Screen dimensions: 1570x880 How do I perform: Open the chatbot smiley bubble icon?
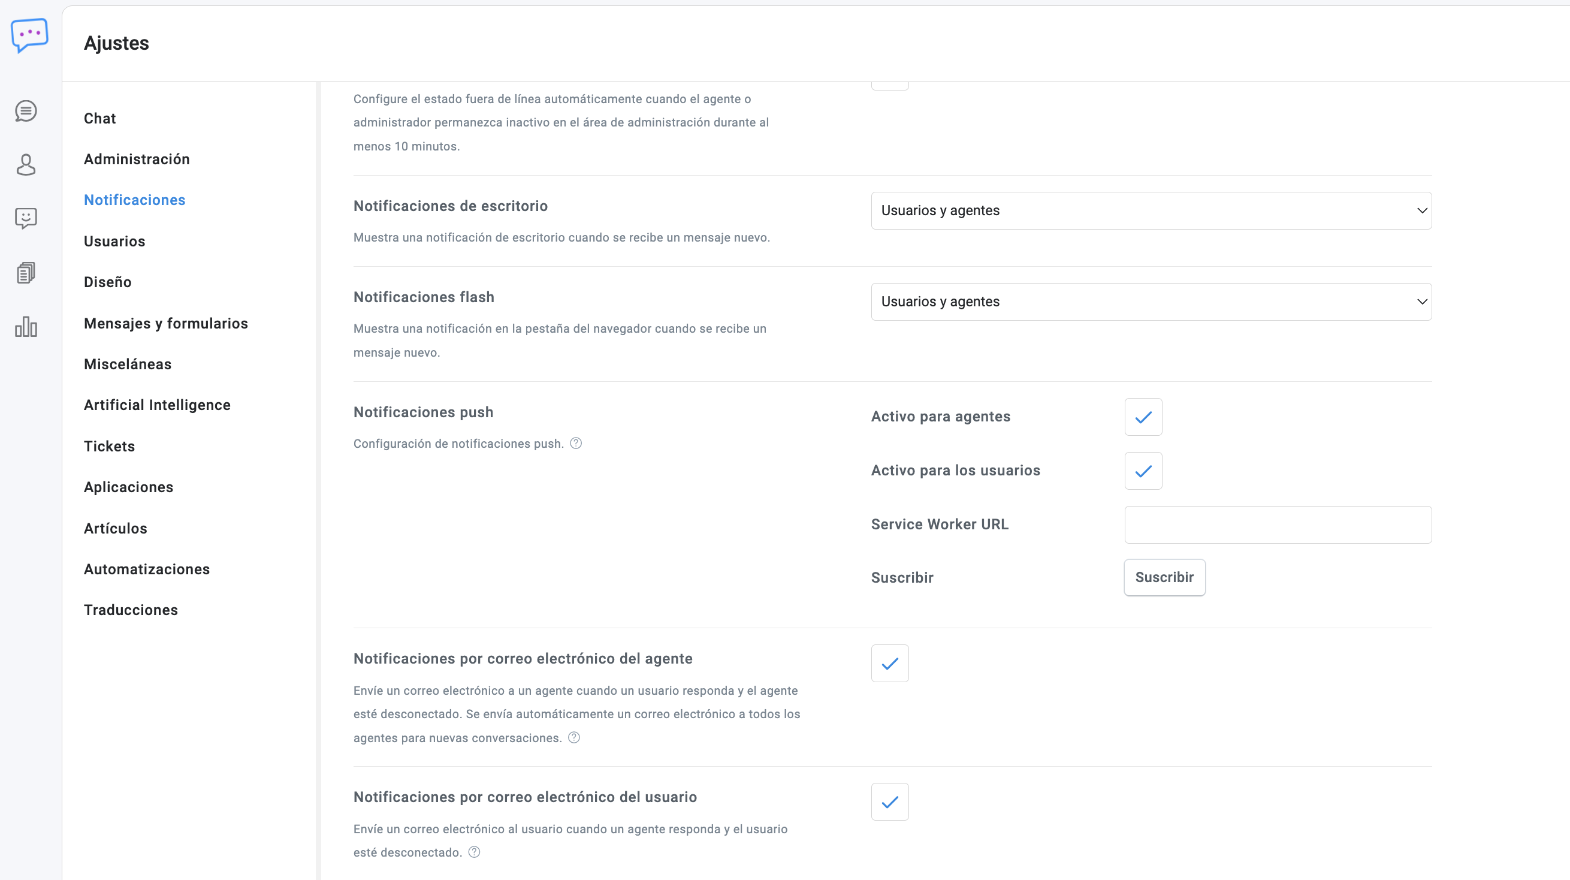point(26,218)
